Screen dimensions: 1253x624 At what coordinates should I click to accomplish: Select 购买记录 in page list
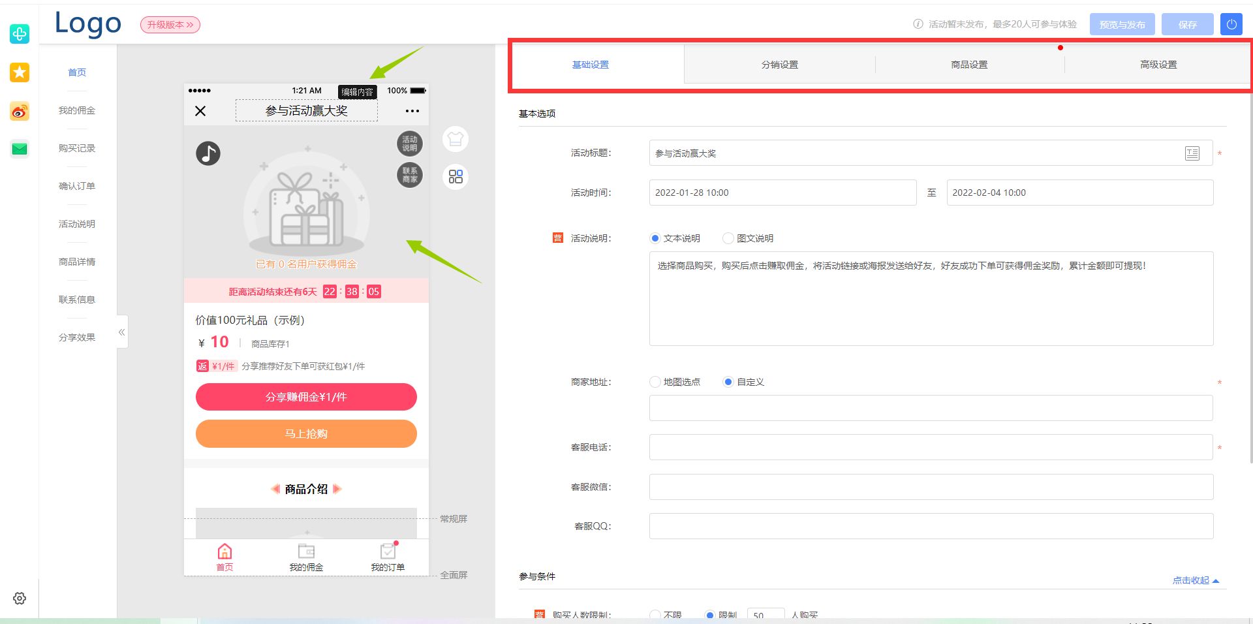click(x=77, y=148)
